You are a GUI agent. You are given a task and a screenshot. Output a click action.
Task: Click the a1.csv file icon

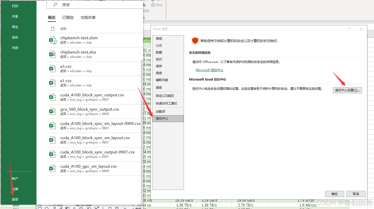point(53,83)
